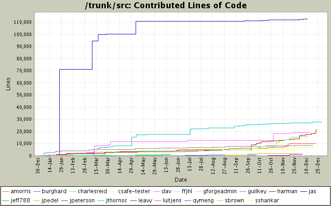Image resolution: width=331 pixels, height=206 pixels.
Task: Click the '14-Jan' date tick label
Action: pos(50,166)
